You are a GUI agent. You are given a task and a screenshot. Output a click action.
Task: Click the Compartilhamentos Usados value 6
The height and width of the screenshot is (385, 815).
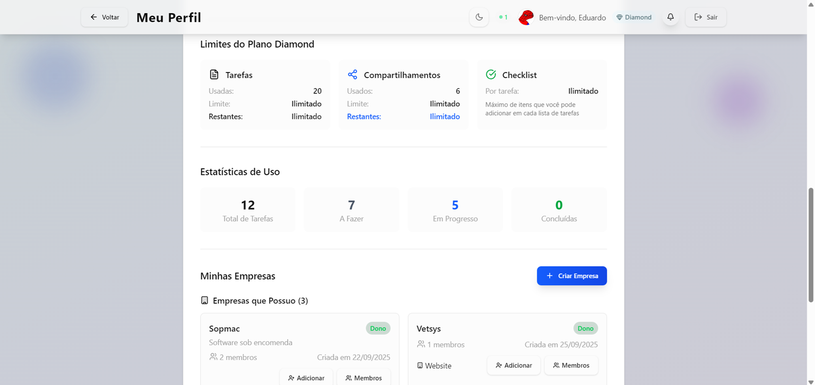[x=458, y=91]
